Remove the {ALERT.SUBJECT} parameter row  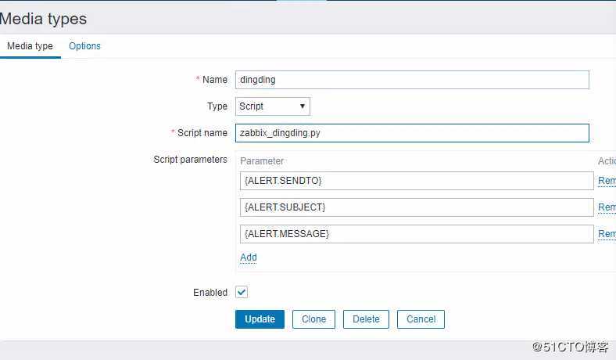tap(607, 207)
